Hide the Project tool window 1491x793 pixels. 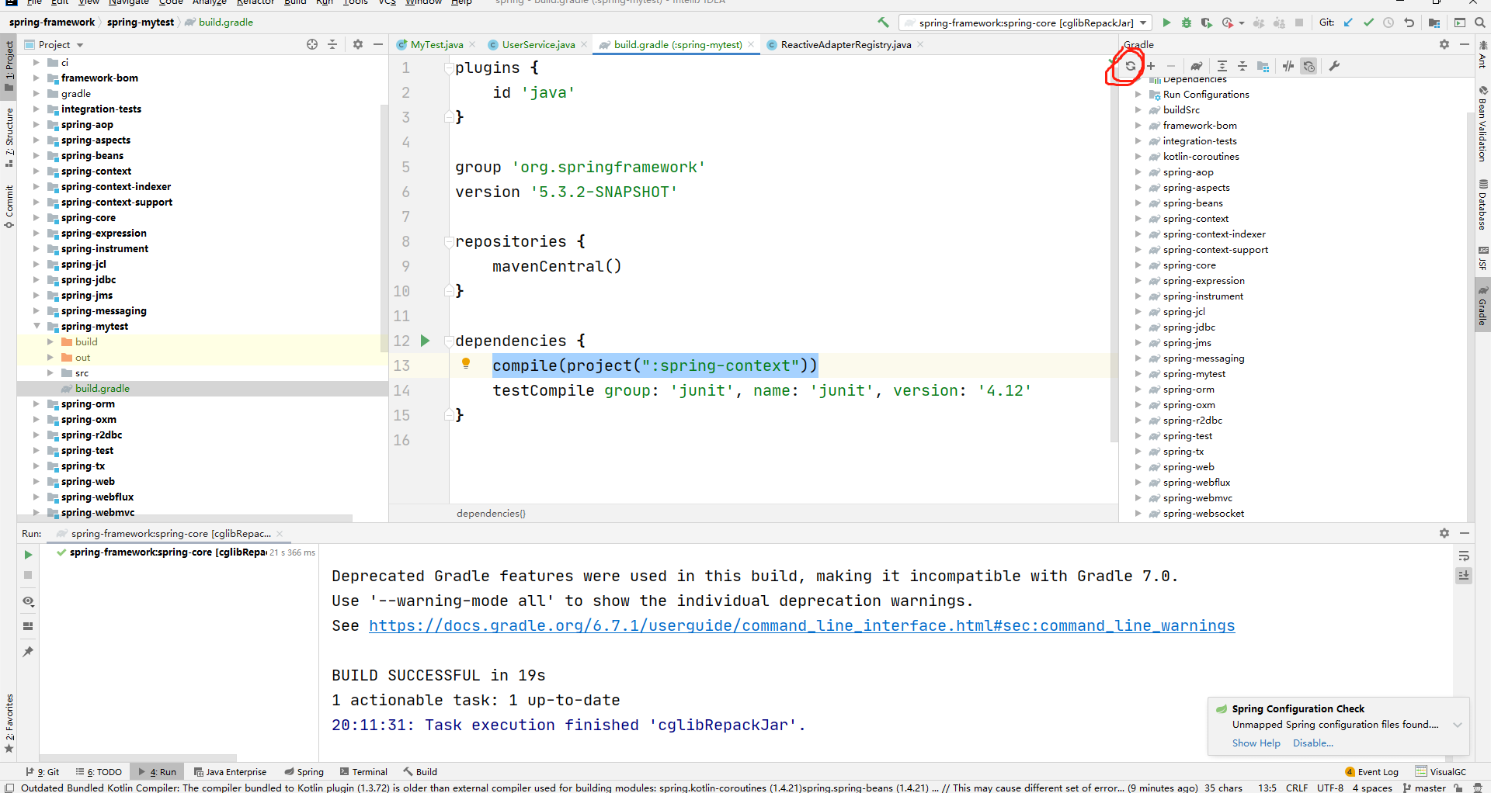click(378, 44)
